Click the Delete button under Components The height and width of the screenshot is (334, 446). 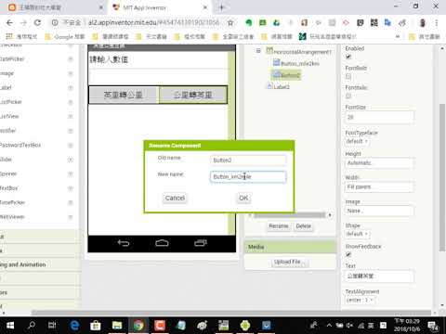(303, 226)
